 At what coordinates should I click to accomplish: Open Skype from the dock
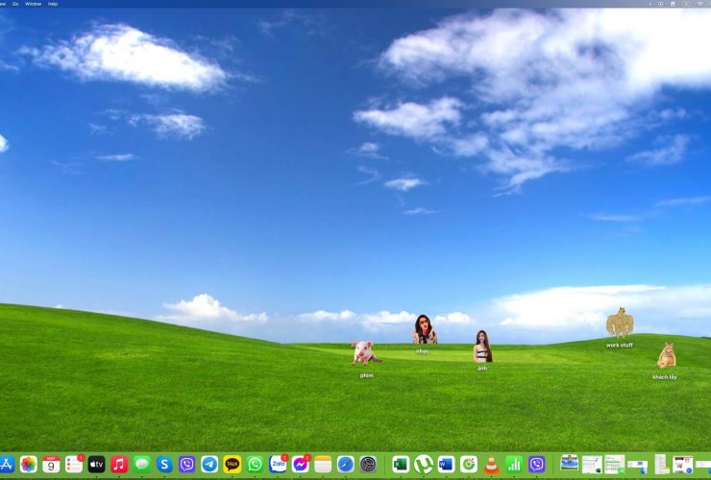(x=164, y=465)
